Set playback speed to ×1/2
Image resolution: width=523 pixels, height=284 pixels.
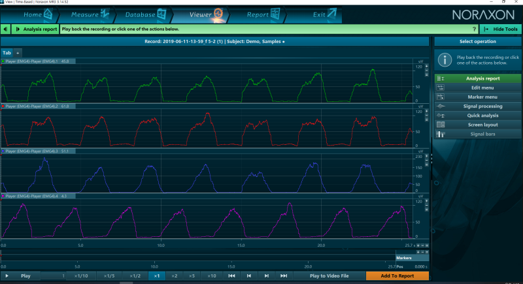(135, 276)
